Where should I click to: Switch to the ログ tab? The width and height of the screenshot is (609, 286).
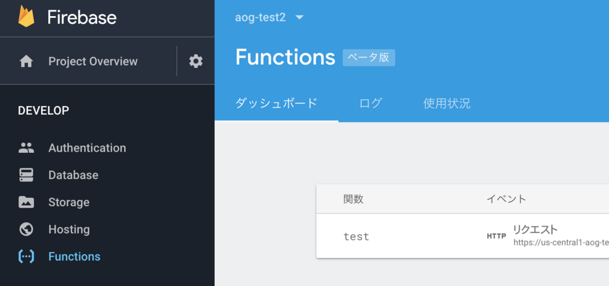(371, 103)
